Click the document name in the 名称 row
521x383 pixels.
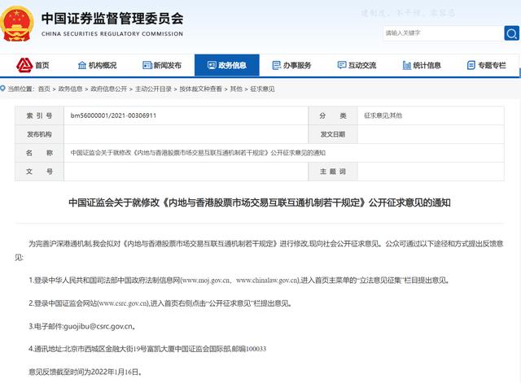pyautogui.click(x=198, y=153)
